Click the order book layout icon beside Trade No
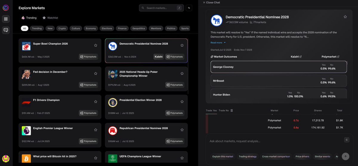This screenshot has height=166, width=358. pyautogui.click(x=232, y=111)
